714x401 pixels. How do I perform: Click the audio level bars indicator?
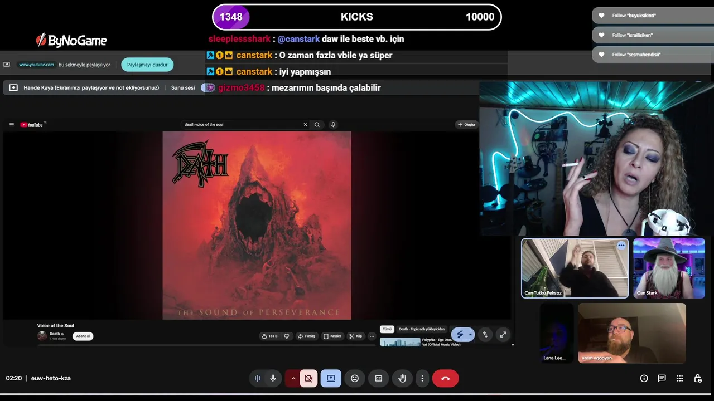pyautogui.click(x=258, y=378)
